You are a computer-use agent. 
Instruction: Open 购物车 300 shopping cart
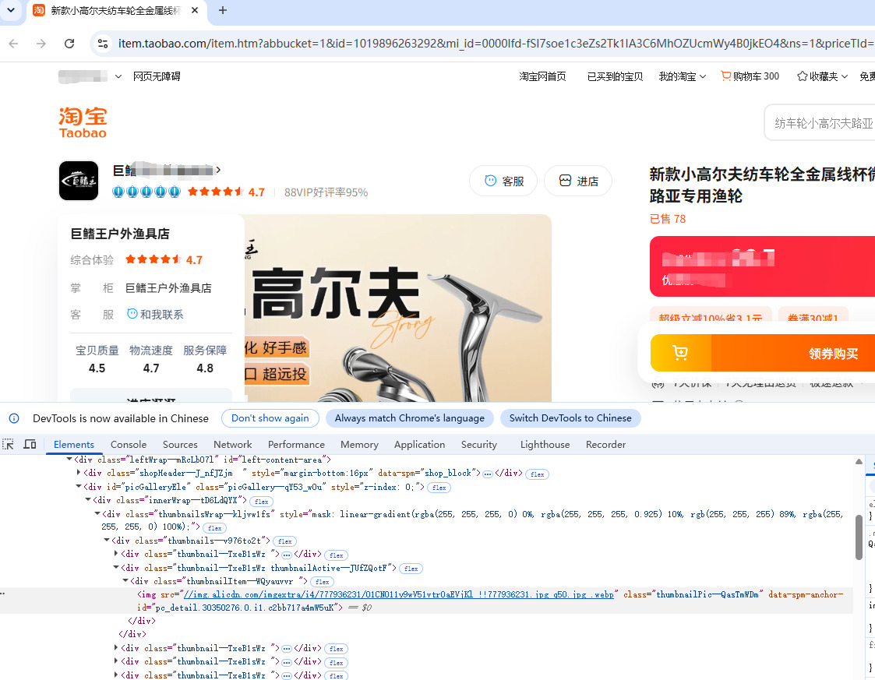tap(750, 76)
